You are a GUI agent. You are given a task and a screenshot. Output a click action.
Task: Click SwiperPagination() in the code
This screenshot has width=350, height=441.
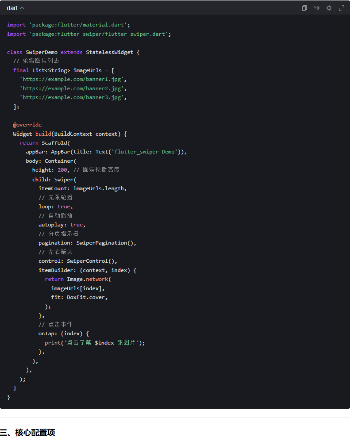pos(106,243)
